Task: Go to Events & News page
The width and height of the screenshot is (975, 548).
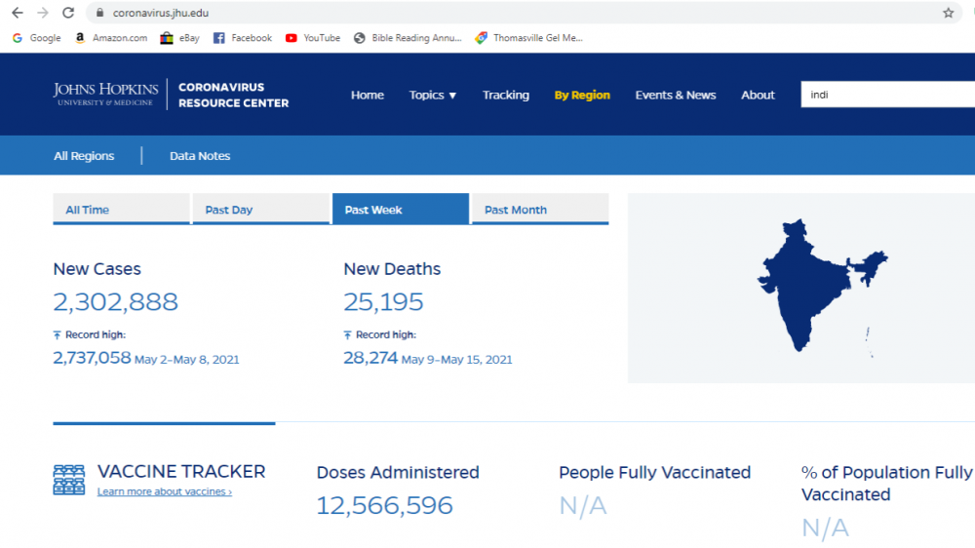Action: pyautogui.click(x=675, y=95)
